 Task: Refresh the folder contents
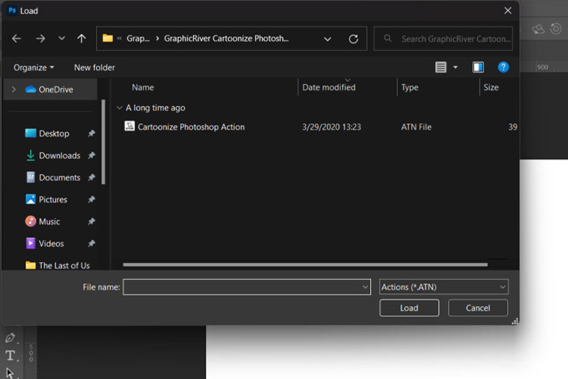[353, 39]
